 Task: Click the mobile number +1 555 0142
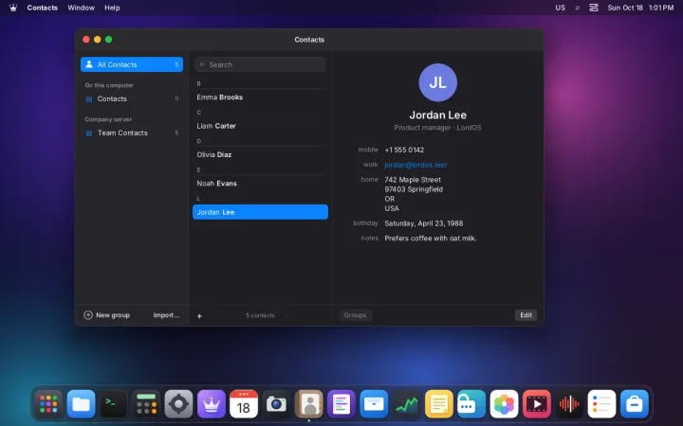404,150
